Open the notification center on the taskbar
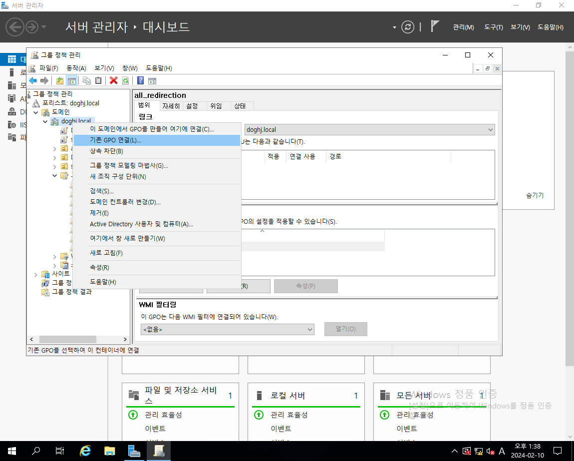This screenshot has height=461, width=574. point(558,451)
